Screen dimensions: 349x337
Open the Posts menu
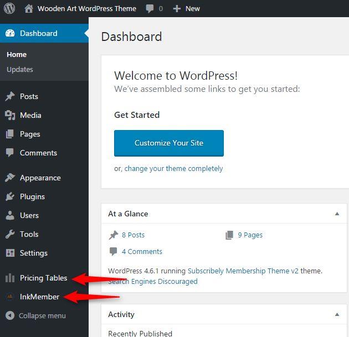tap(29, 96)
